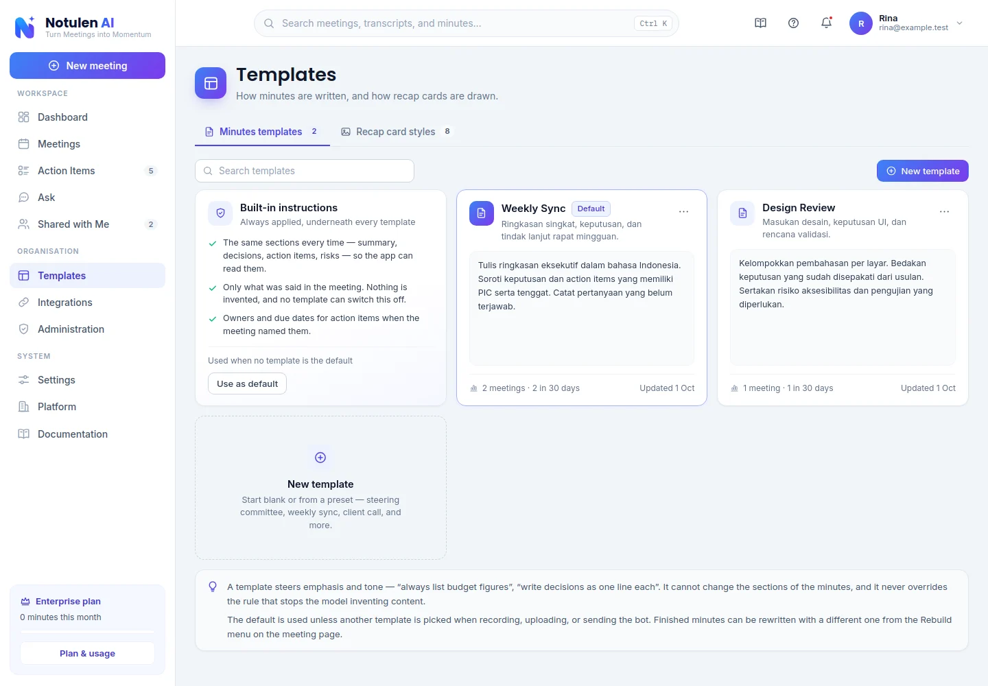The image size is (988, 686).
Task: Open Weekly Sync more options menu
Action: [683, 211]
